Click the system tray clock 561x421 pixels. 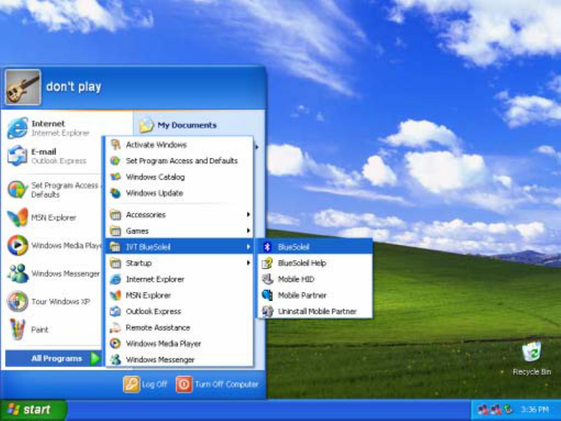point(535,409)
